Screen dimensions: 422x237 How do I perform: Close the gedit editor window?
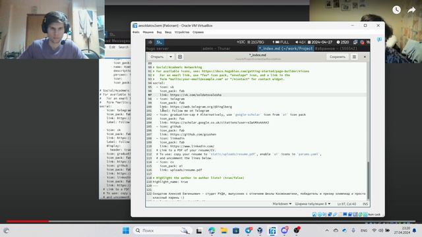(365, 57)
